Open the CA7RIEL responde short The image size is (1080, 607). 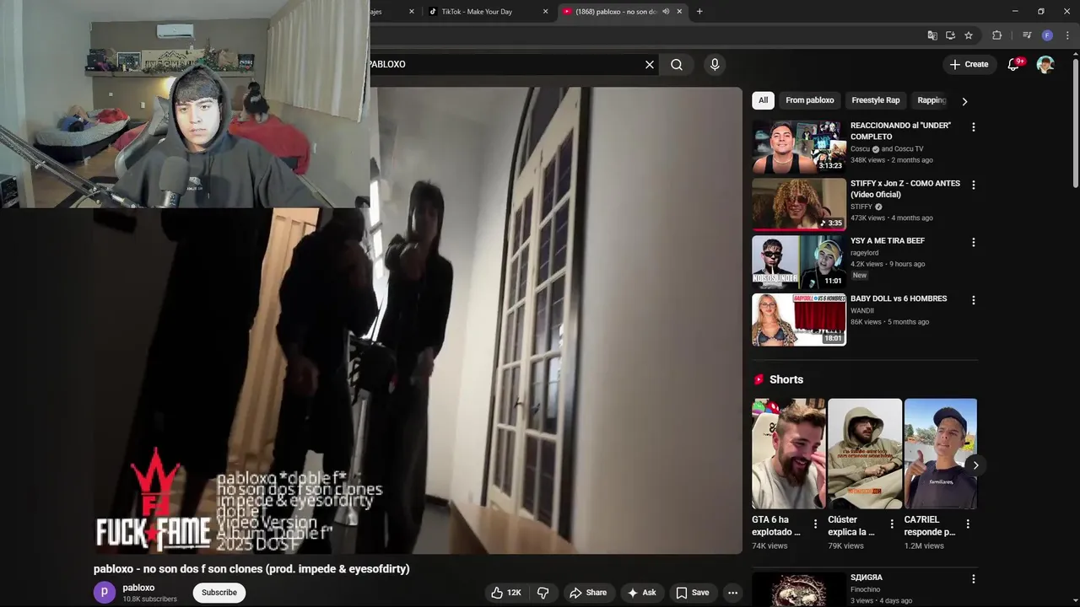click(941, 454)
